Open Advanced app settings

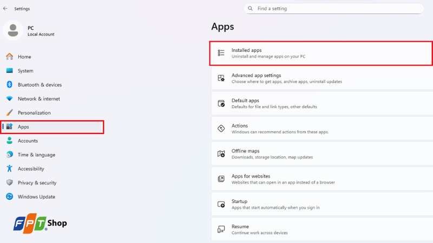(x=322, y=78)
